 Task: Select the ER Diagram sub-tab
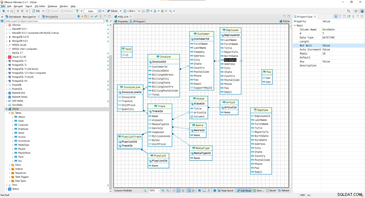pos(137,21)
